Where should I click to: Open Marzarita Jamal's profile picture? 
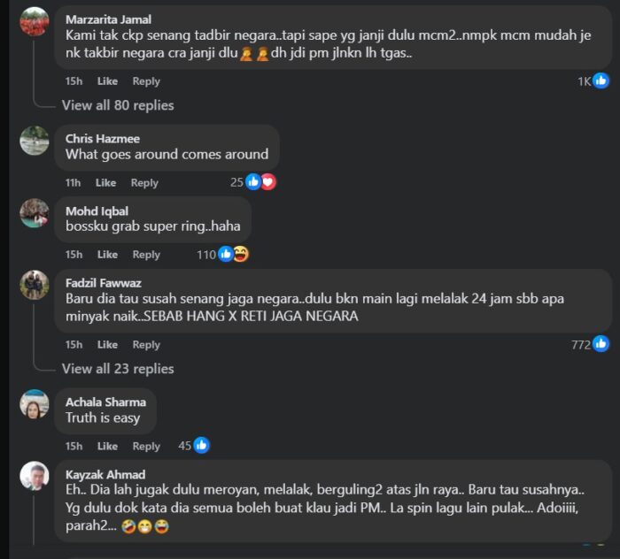[x=35, y=21]
